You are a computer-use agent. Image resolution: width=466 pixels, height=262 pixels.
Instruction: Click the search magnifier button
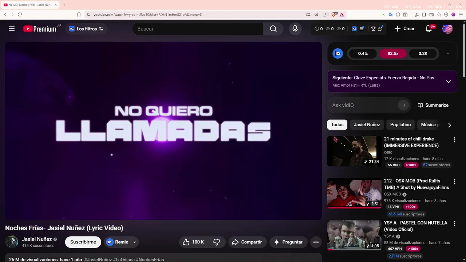pos(273,29)
